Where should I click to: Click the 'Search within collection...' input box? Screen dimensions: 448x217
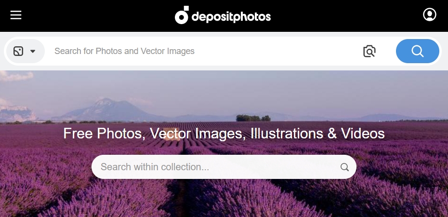click(x=212, y=167)
